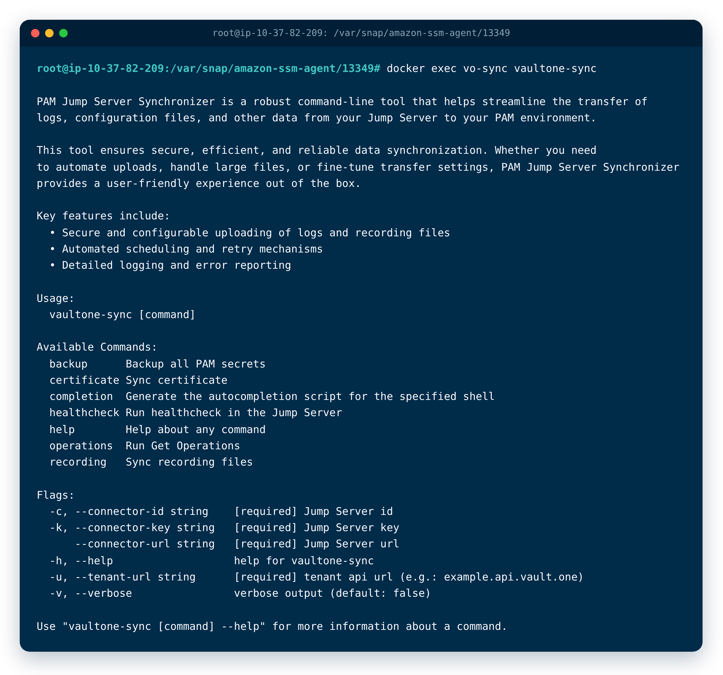723x675 pixels.
Task: Click the '[required] Jump Server url' description
Action: [316, 543]
